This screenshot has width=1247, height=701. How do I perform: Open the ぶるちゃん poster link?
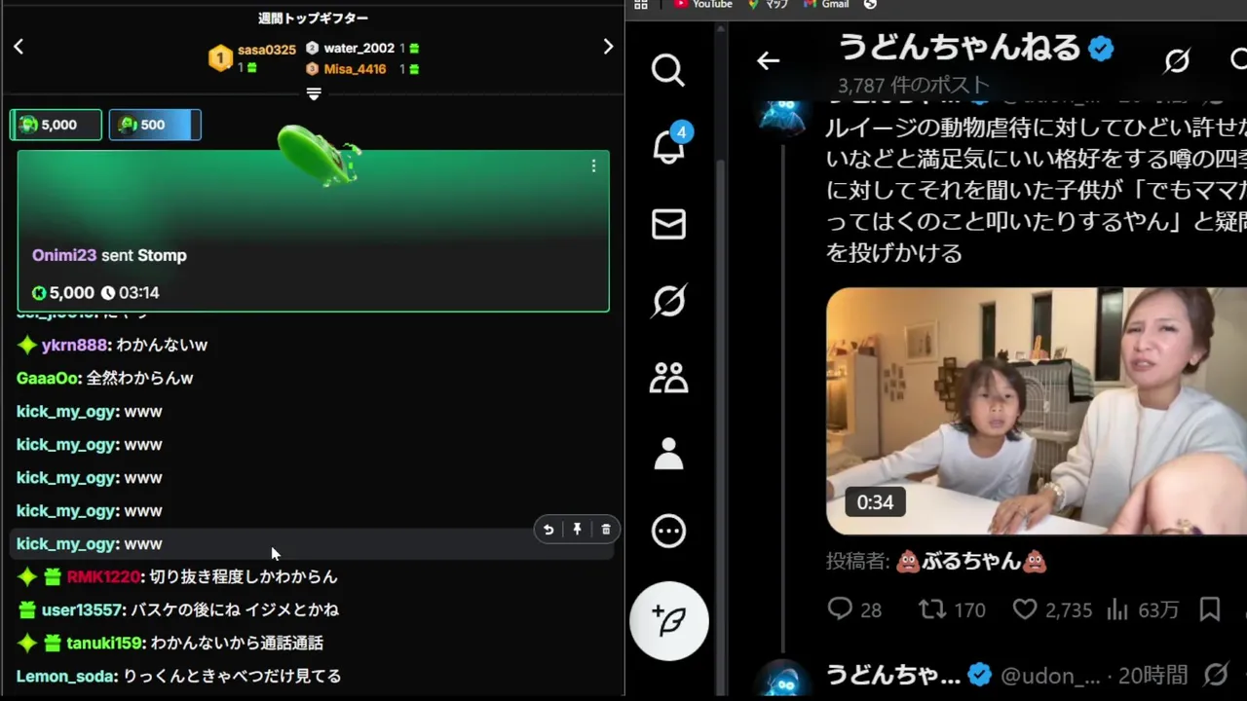point(969,561)
